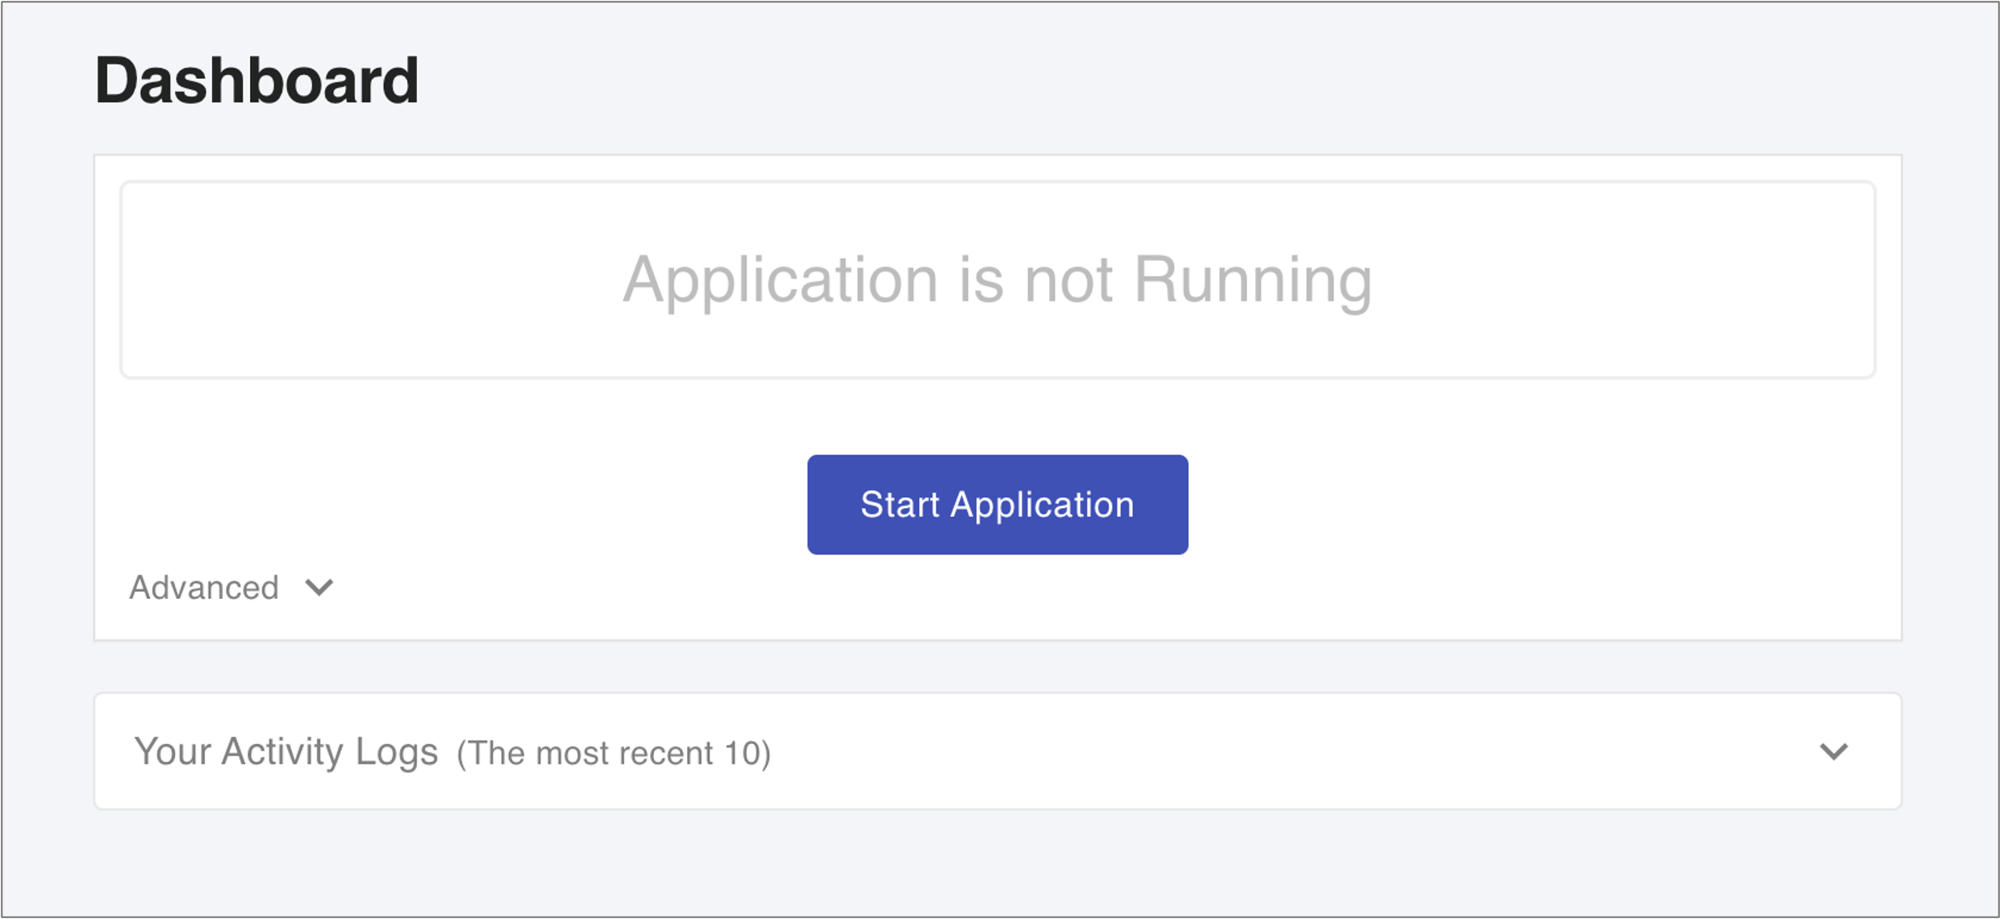Click the word "Running" in status message

(x=1252, y=280)
